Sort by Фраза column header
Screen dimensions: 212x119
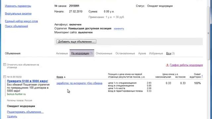[x=60, y=77]
